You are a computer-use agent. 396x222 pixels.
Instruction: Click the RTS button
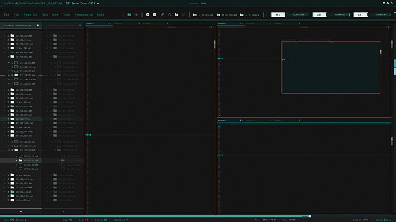278,14
